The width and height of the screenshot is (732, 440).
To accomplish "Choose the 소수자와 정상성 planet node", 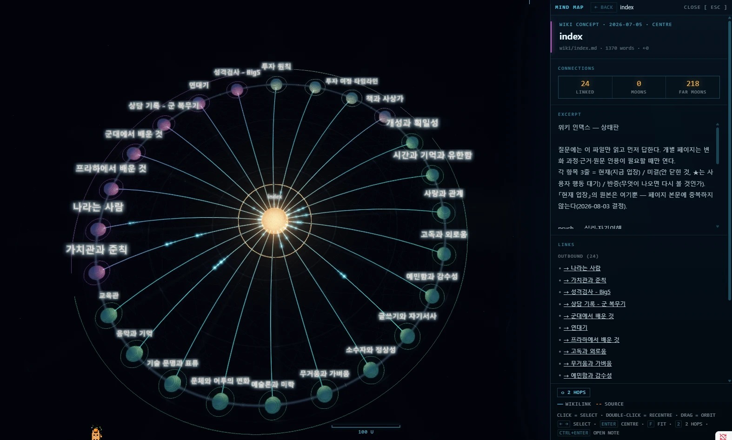I will 371,370.
